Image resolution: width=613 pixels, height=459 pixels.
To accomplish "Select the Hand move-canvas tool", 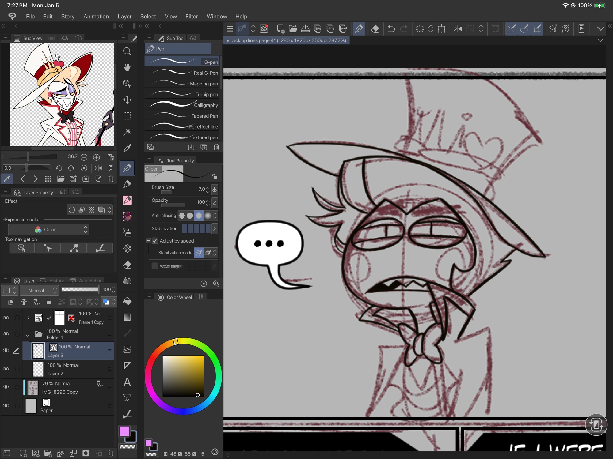I will [127, 67].
